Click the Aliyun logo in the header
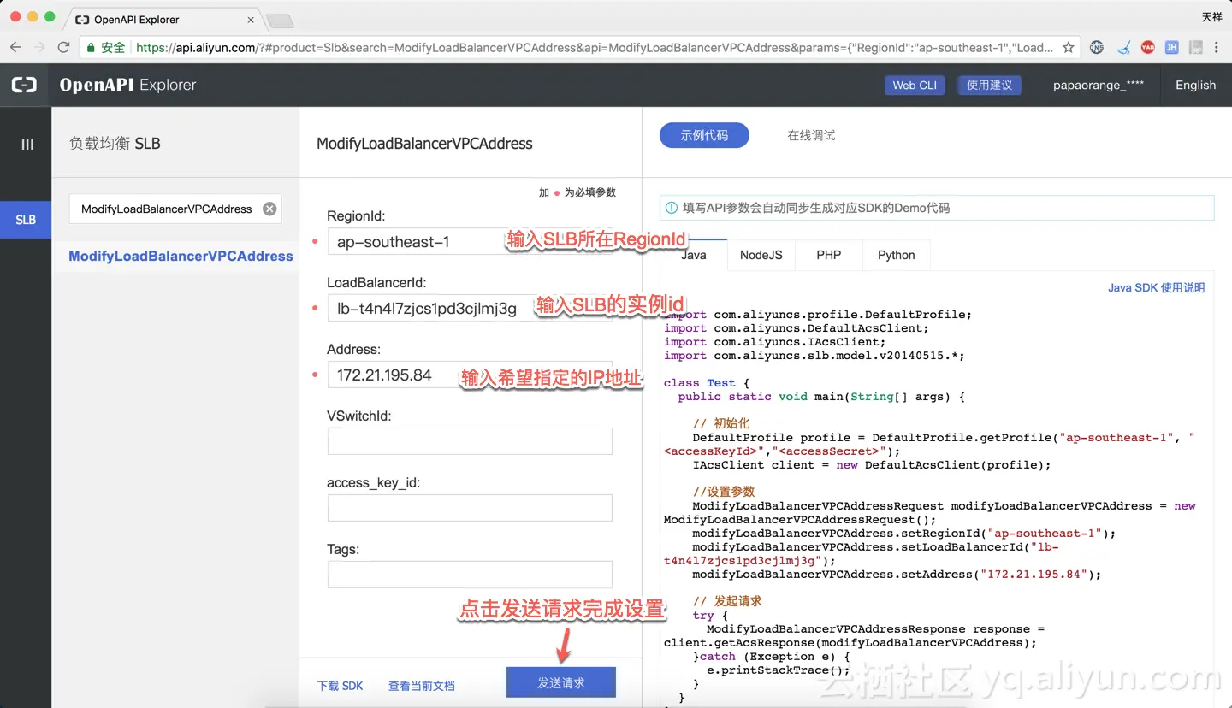Image resolution: width=1232 pixels, height=708 pixels. tap(24, 85)
